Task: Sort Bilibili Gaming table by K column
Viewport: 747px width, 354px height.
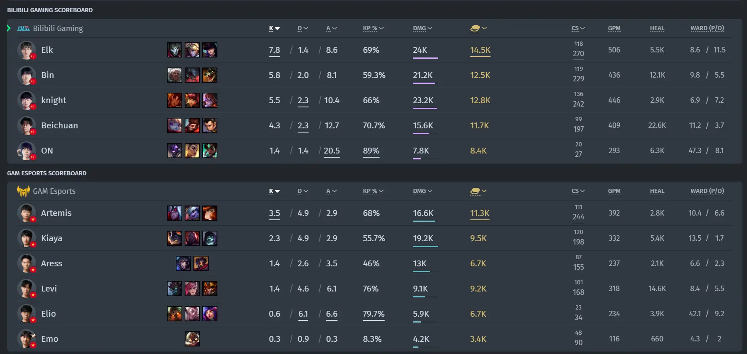Action: 274,29
